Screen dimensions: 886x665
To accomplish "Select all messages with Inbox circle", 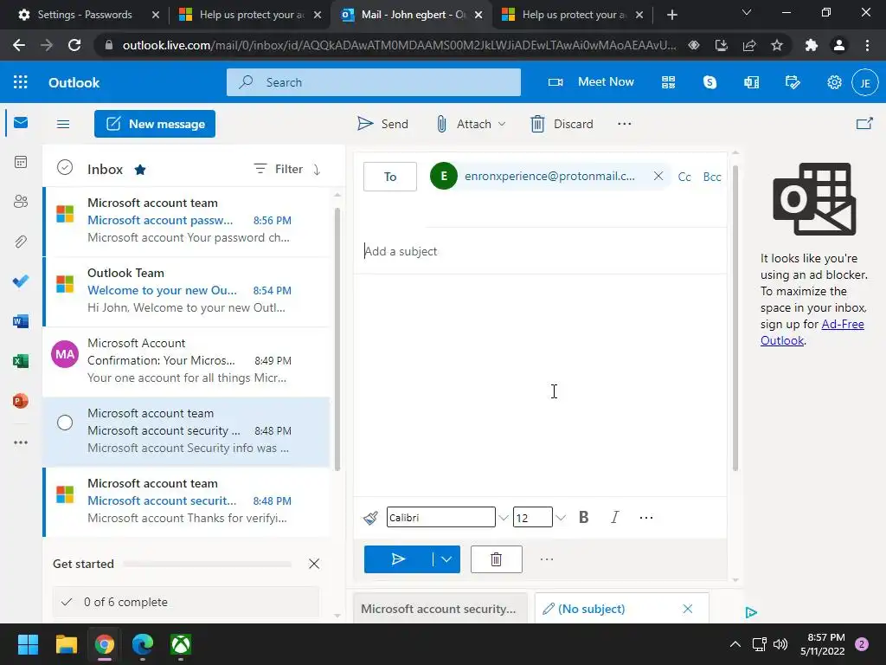I will pos(65,167).
